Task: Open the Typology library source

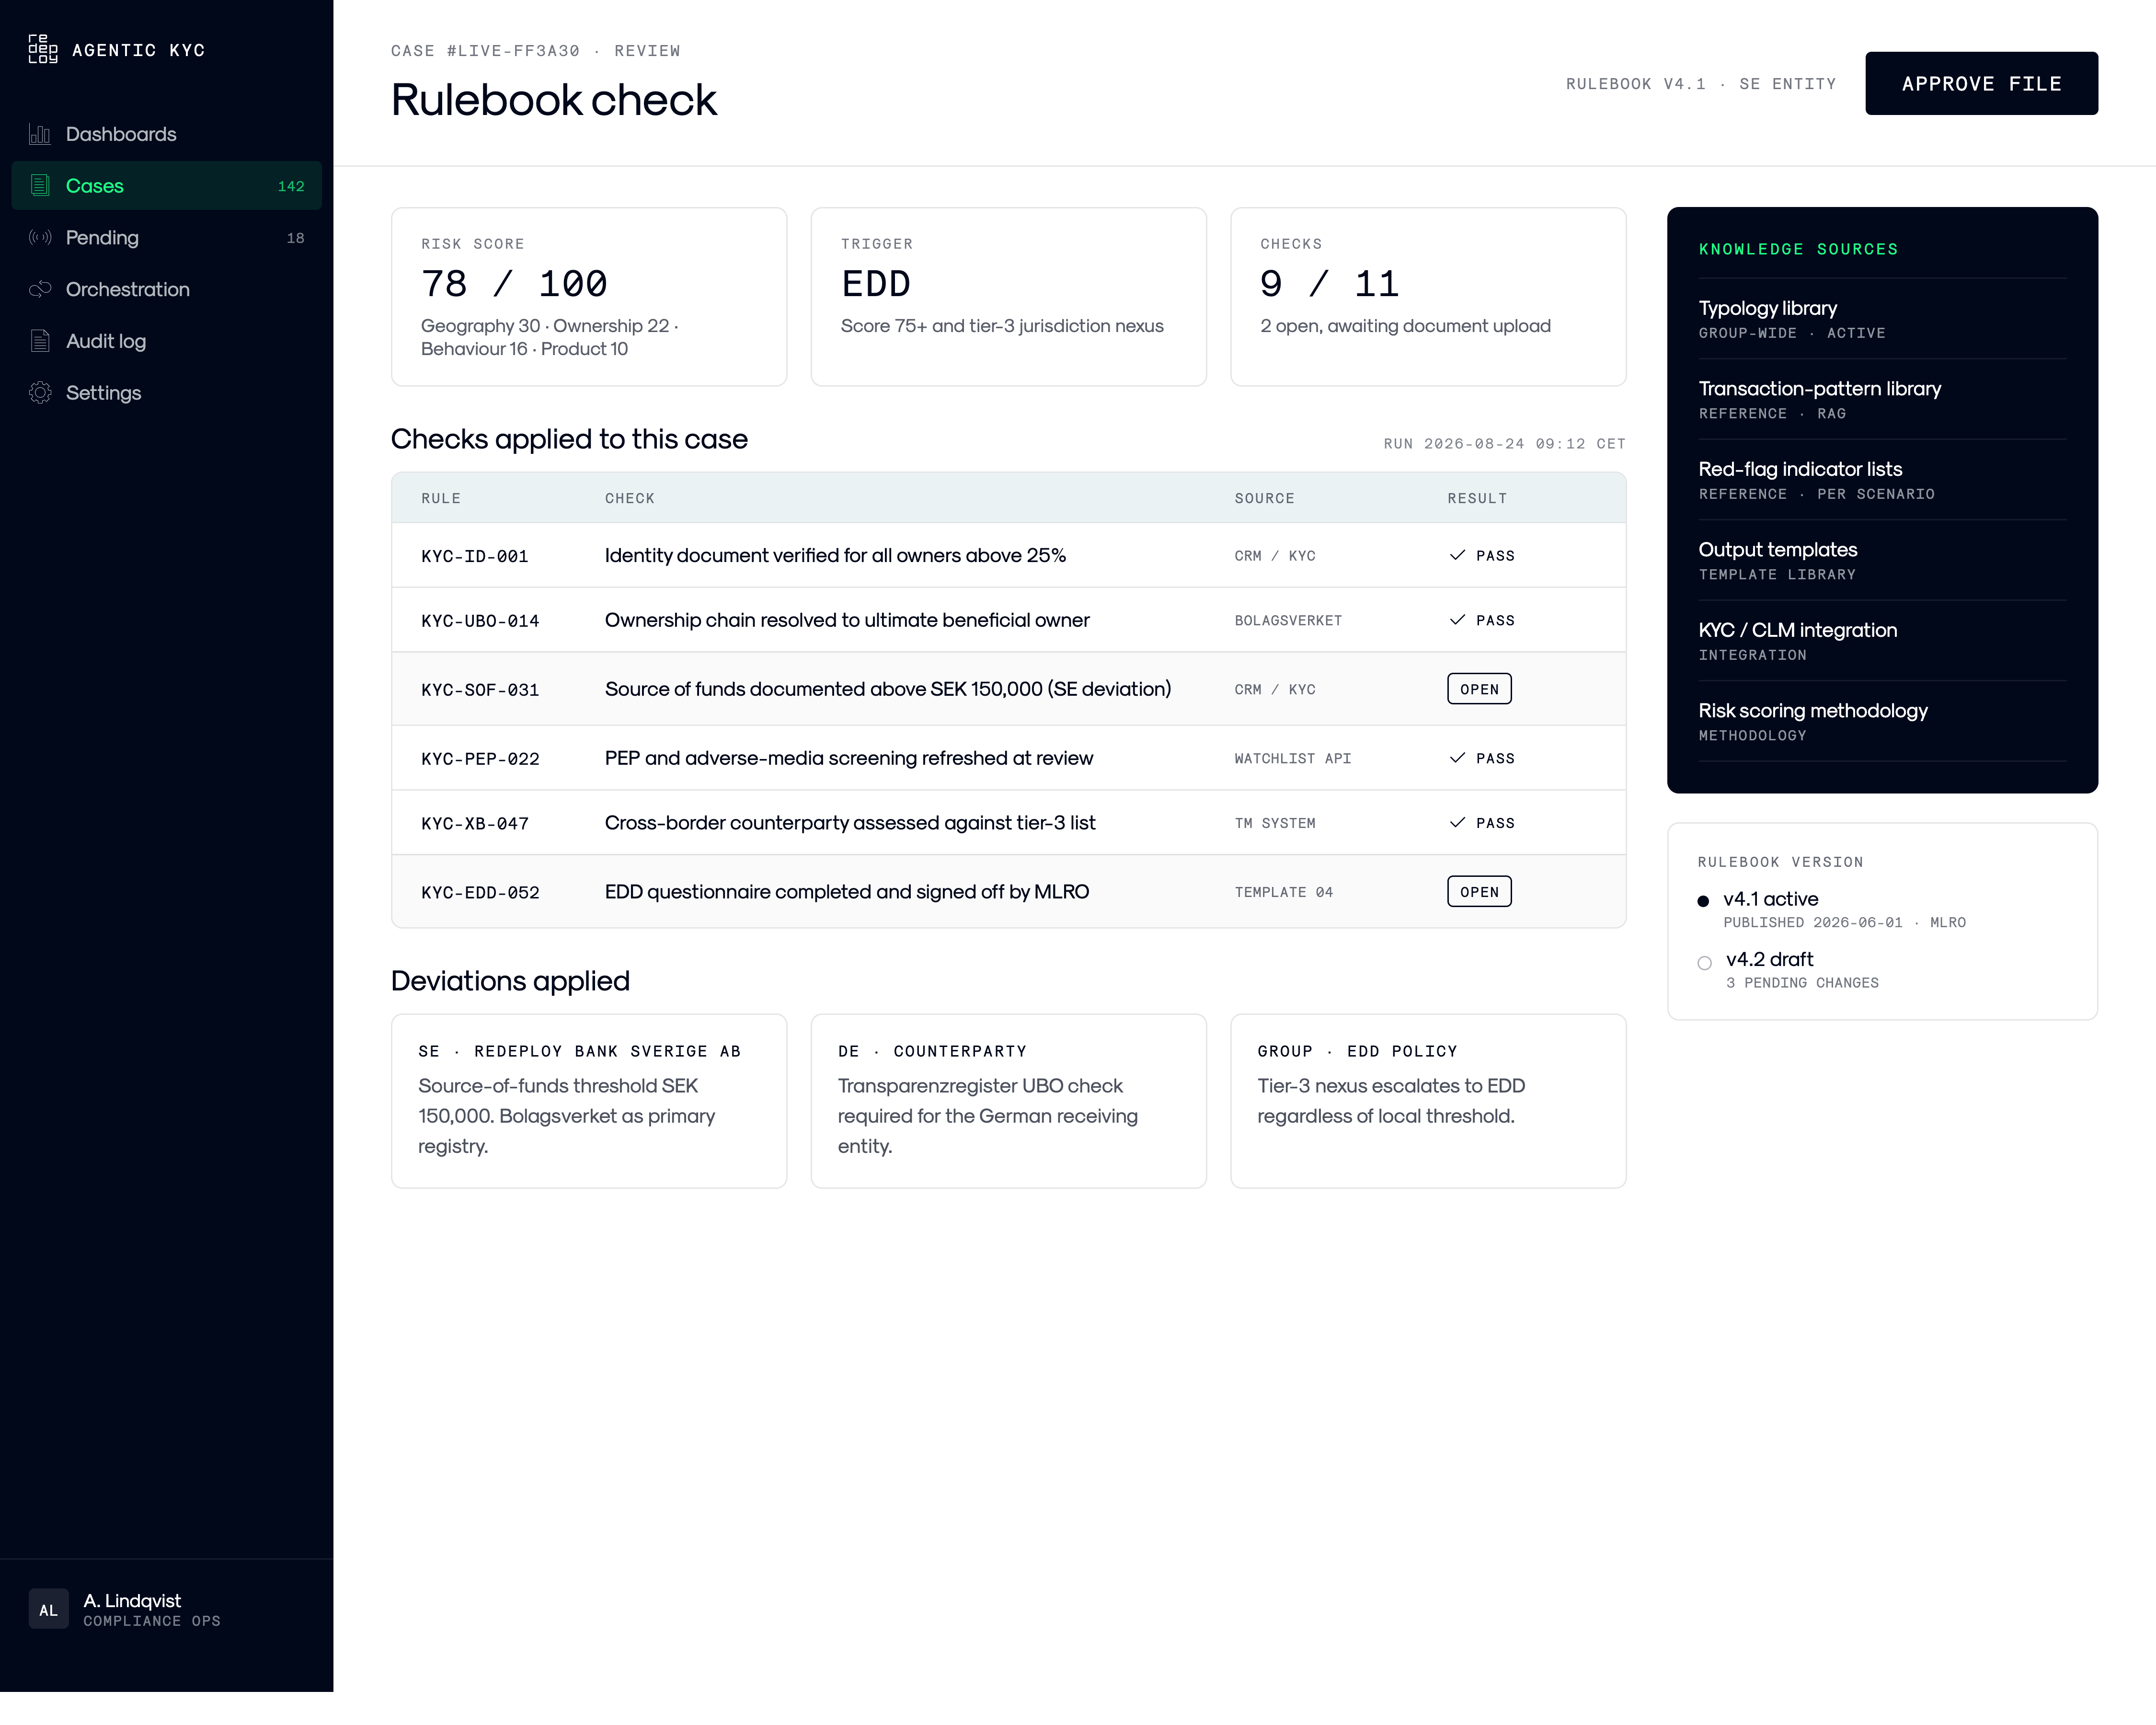Action: [x=1882, y=319]
